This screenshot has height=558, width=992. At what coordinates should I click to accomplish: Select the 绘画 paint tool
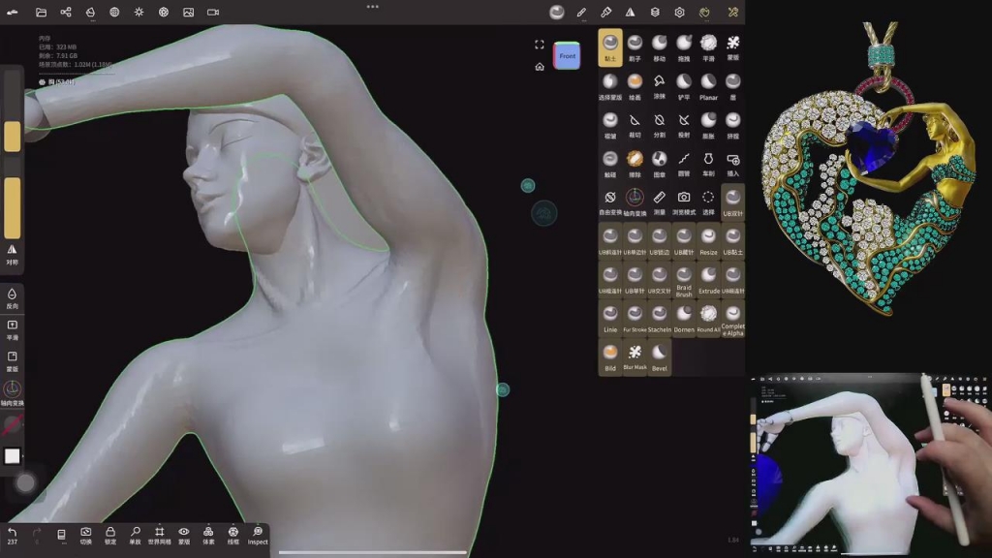pos(635,86)
